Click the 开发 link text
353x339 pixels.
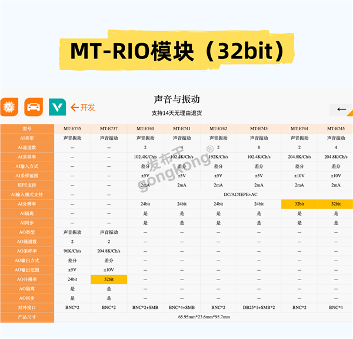click(88, 107)
